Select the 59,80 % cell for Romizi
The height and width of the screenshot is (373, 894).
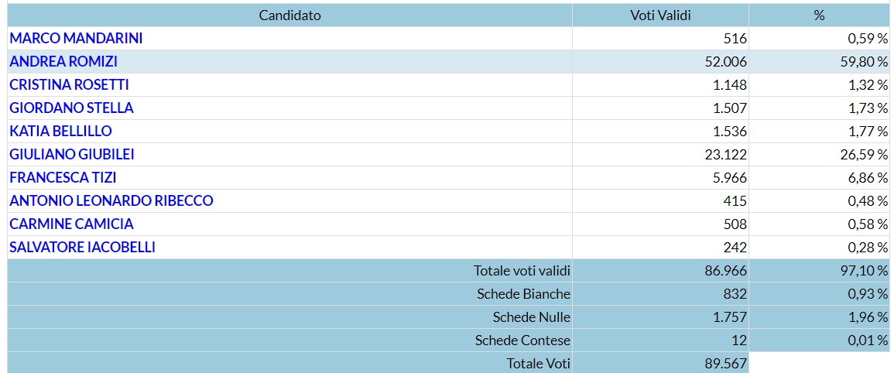pos(820,62)
